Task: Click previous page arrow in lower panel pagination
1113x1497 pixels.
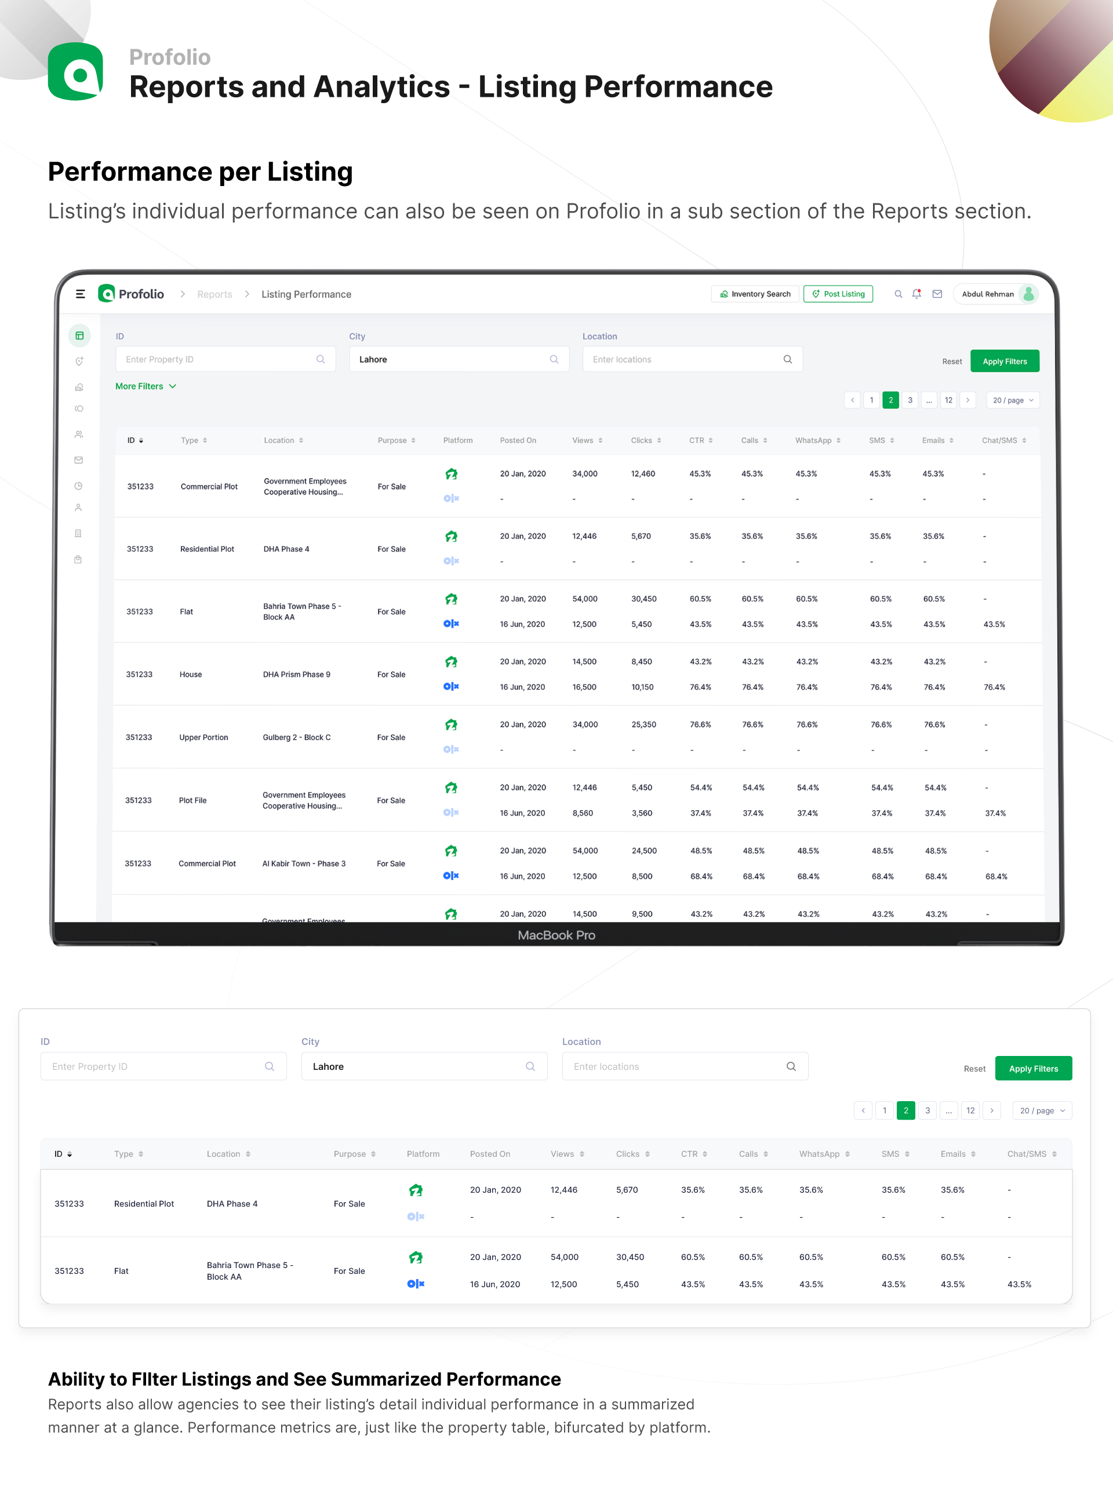Action: pyautogui.click(x=863, y=1110)
